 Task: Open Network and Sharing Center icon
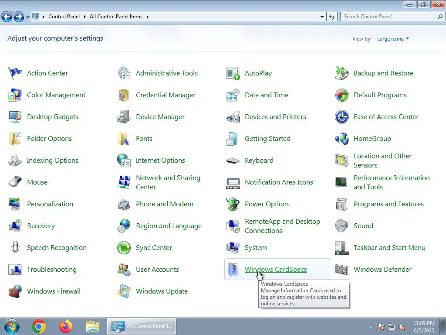pyautogui.click(x=124, y=182)
